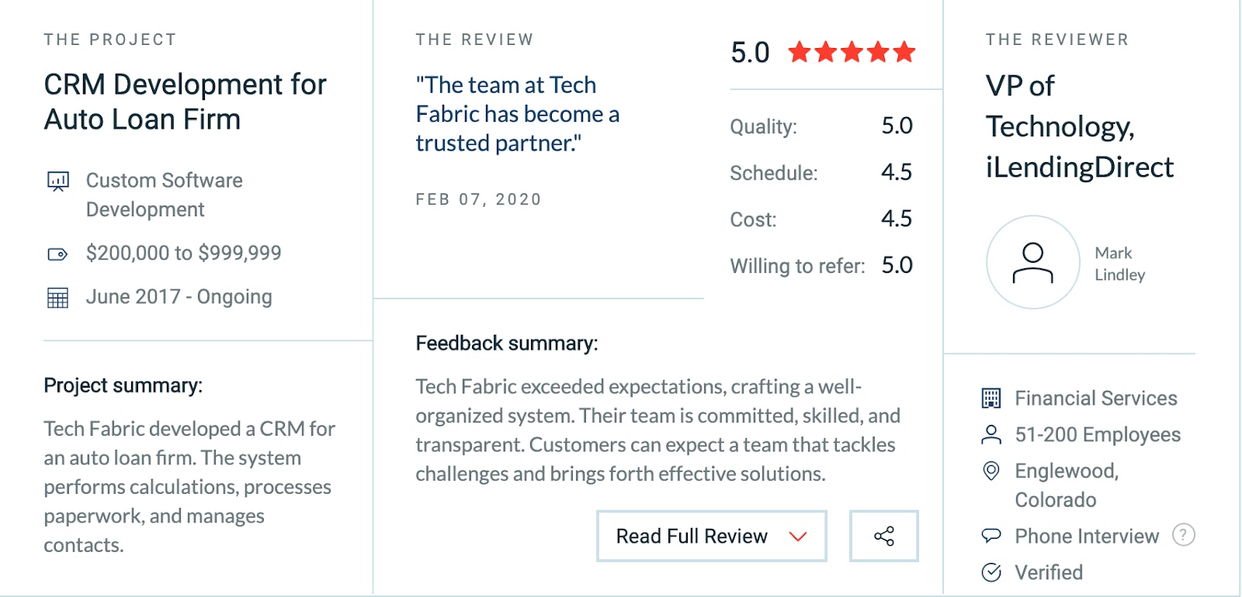1242x597 pixels.
Task: Click the Verified checkmark icon
Action: click(991, 572)
